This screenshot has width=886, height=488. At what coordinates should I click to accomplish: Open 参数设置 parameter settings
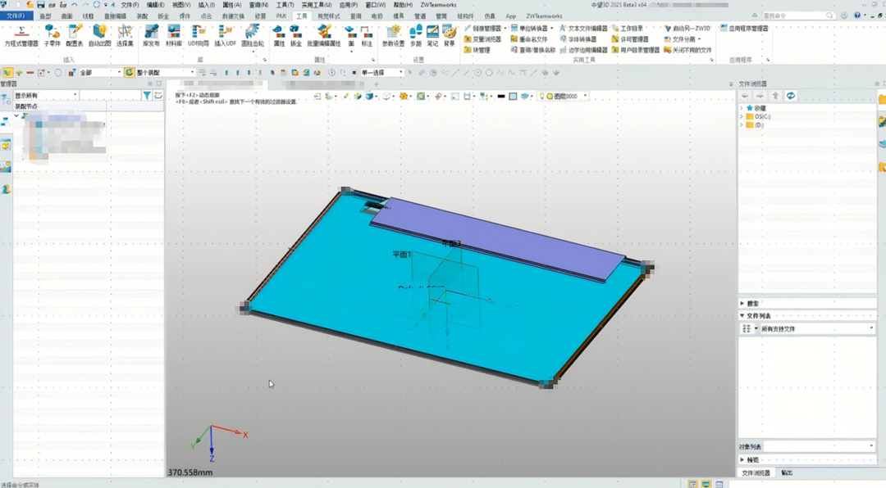(x=393, y=34)
